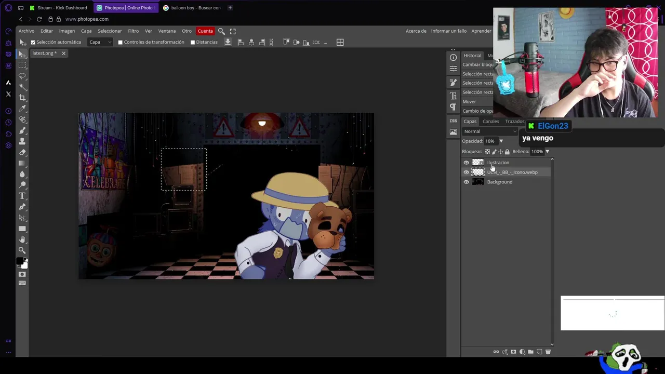Create a new layer with page icon
This screenshot has height=374, width=665.
[x=539, y=352]
